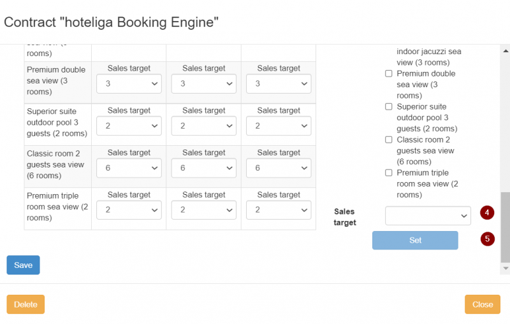Click the vertical scrollbar thumb
Screen dimensions: 510x324
pyautogui.click(x=506, y=227)
